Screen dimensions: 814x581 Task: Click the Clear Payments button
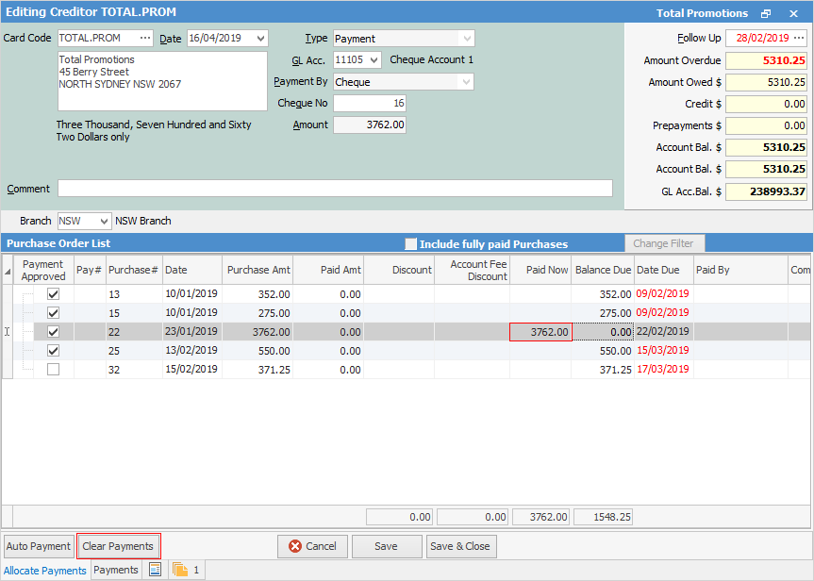(118, 546)
